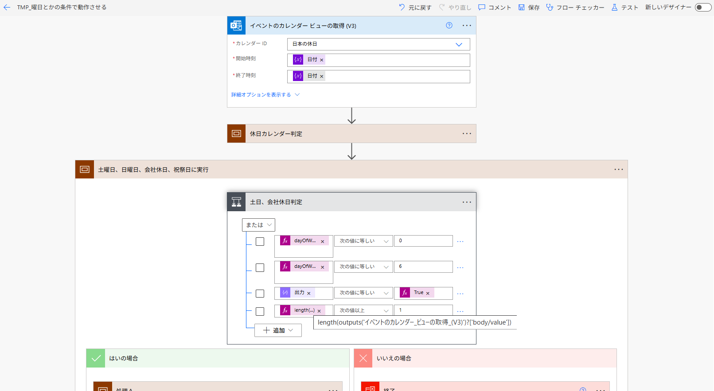
Task: Open ellipsis menu of 土日、会社休日判定
Action: tap(467, 202)
